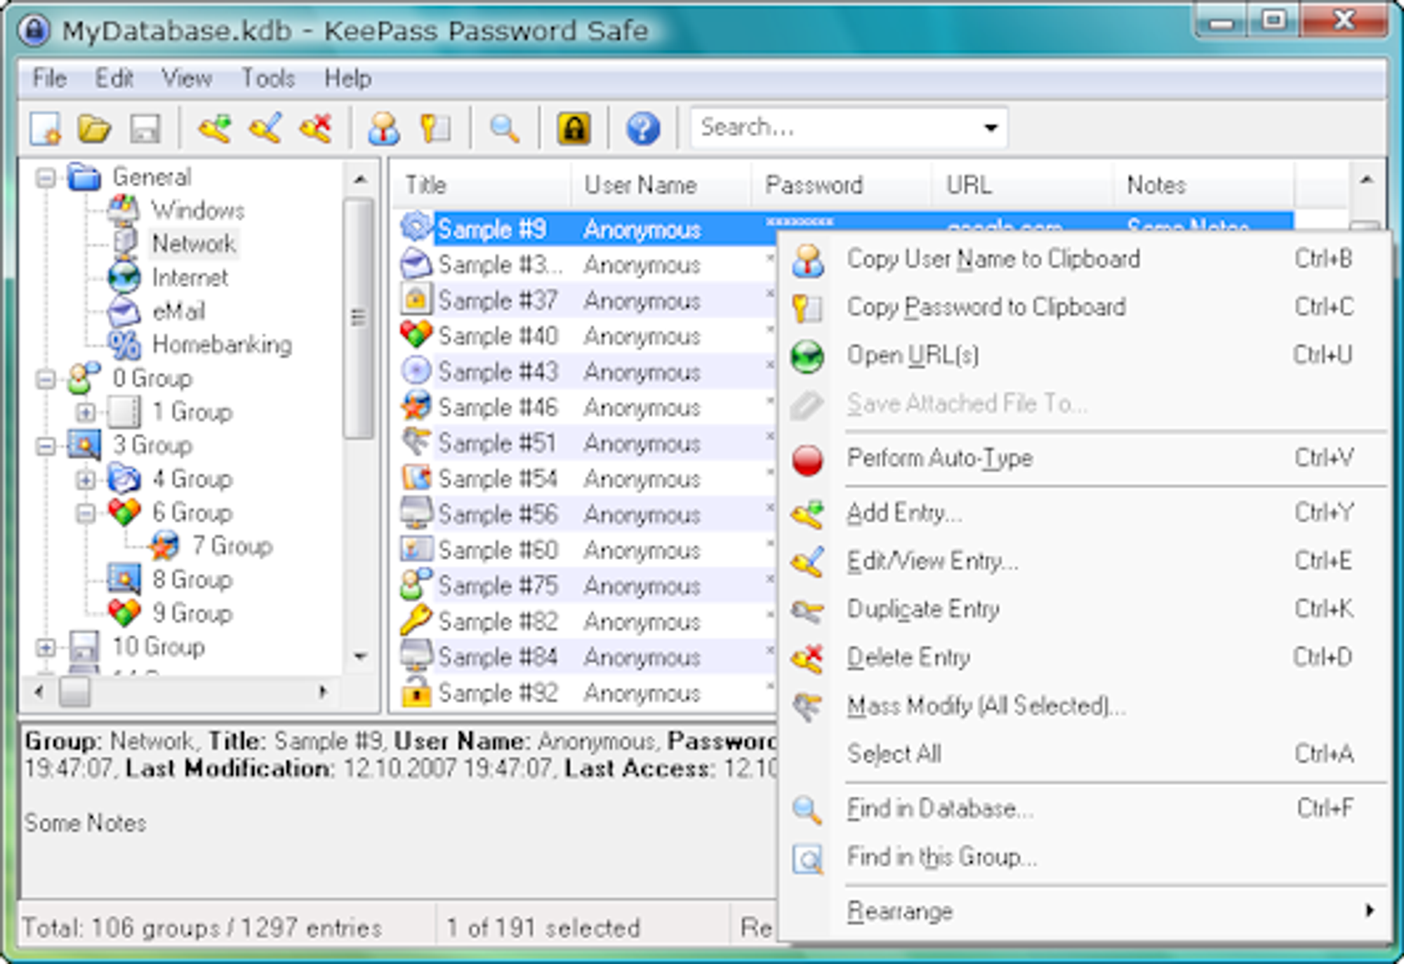
Task: Select the Network group in tree
Action: (x=194, y=243)
